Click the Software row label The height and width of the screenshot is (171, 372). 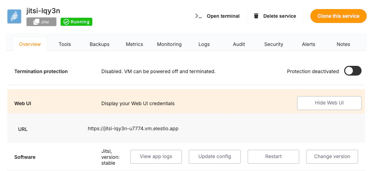click(25, 157)
